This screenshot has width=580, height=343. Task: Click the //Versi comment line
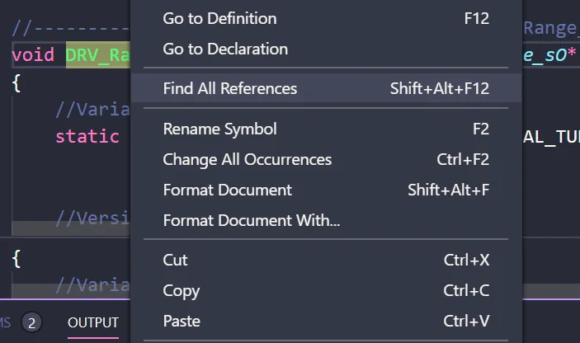click(x=92, y=218)
